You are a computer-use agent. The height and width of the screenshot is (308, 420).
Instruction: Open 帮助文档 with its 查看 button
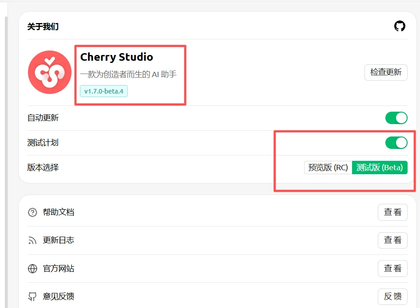click(392, 212)
